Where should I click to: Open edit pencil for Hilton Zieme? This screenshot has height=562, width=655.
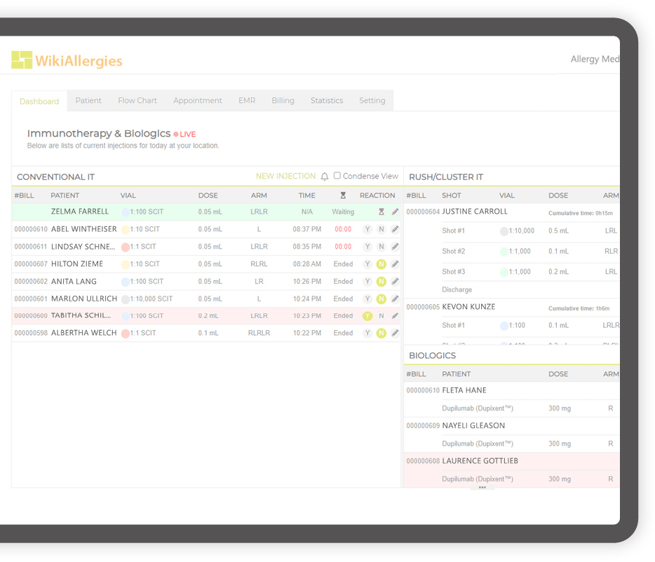(x=395, y=264)
